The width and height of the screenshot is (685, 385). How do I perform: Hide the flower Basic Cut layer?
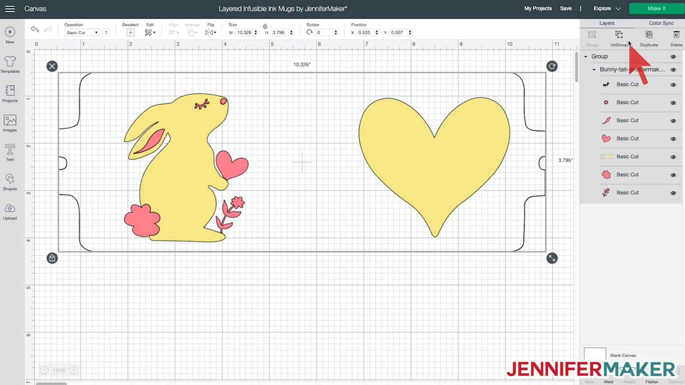pyautogui.click(x=674, y=194)
